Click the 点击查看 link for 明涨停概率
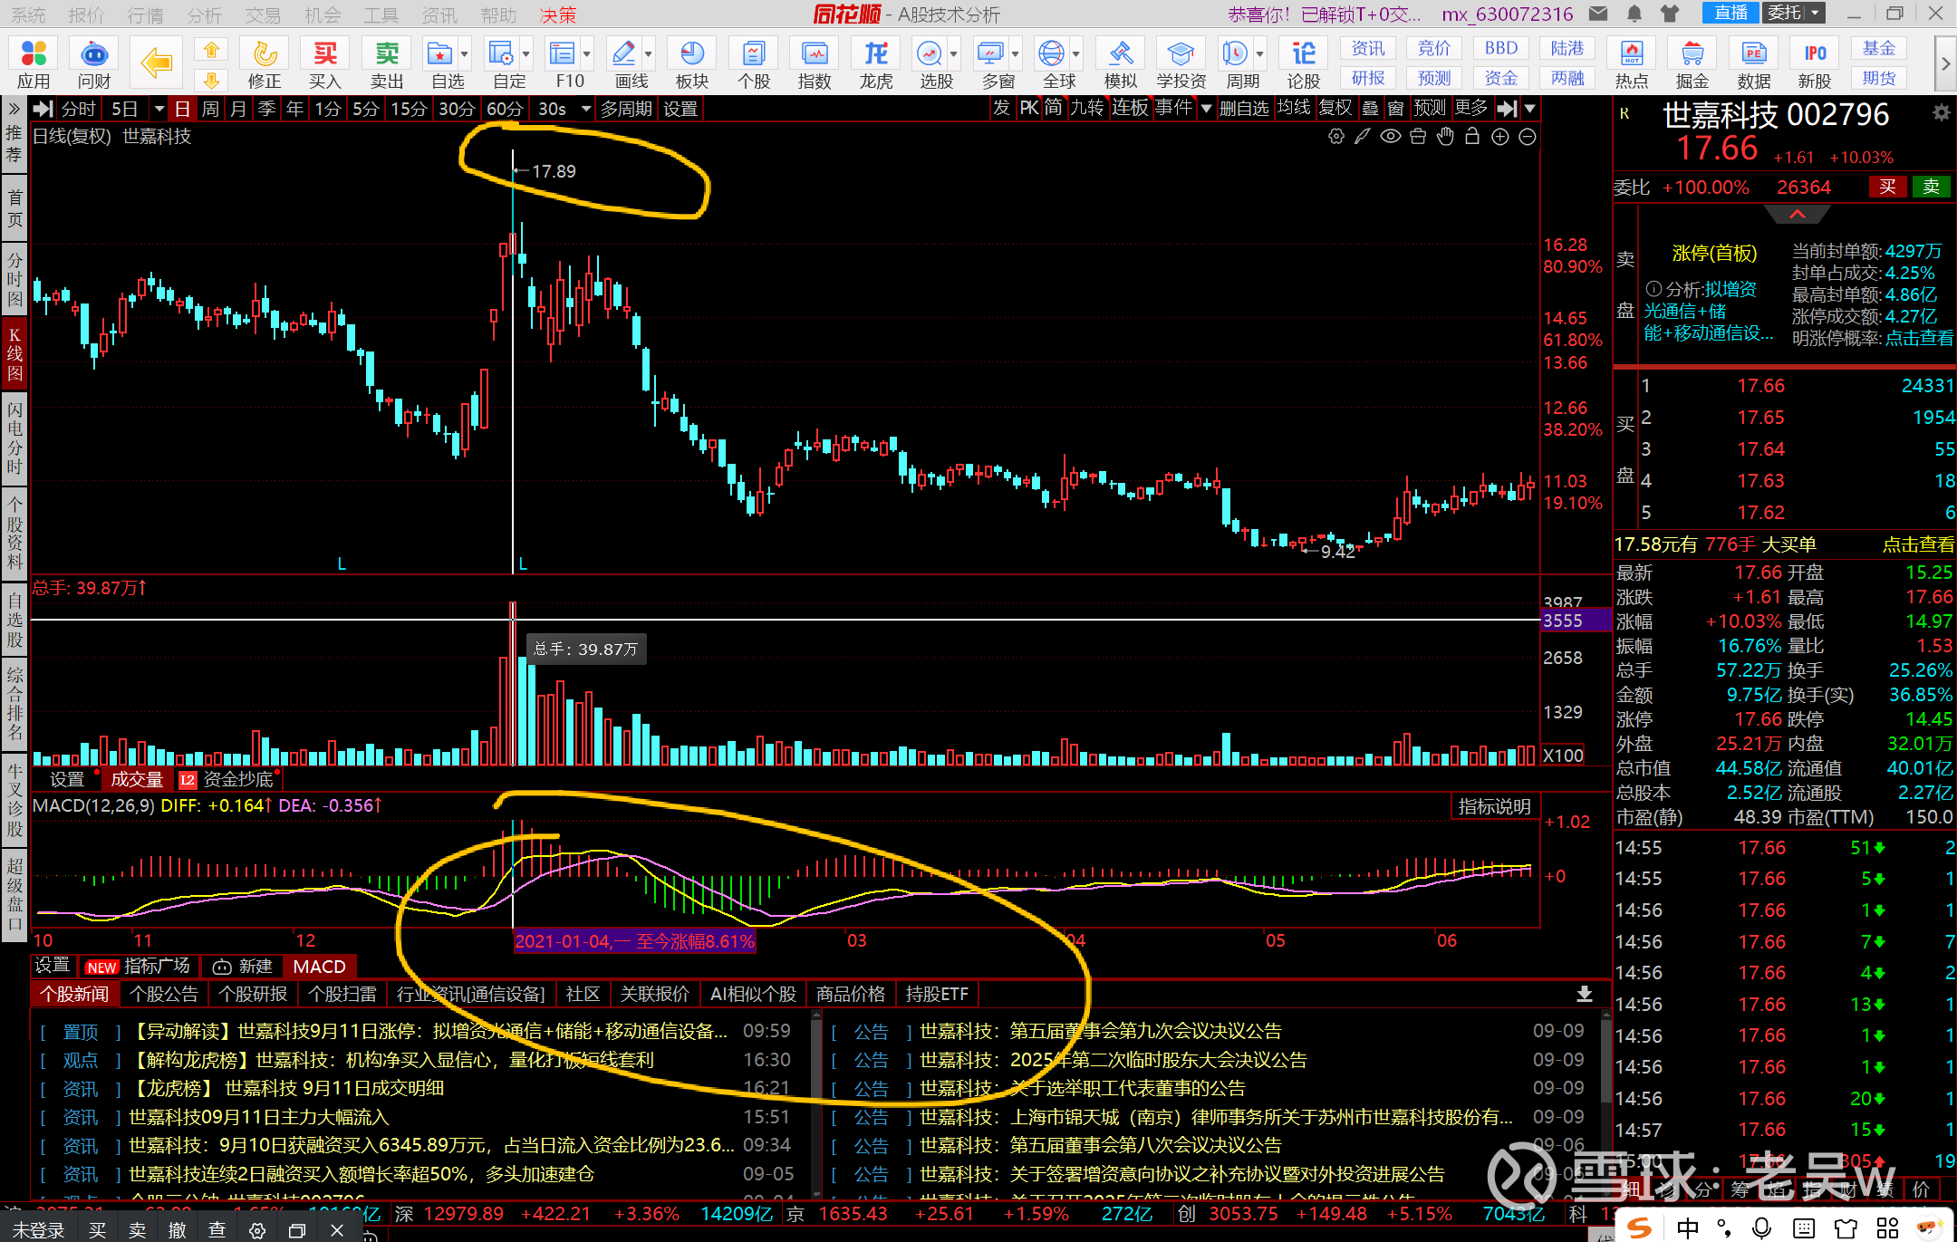 [x=1919, y=338]
